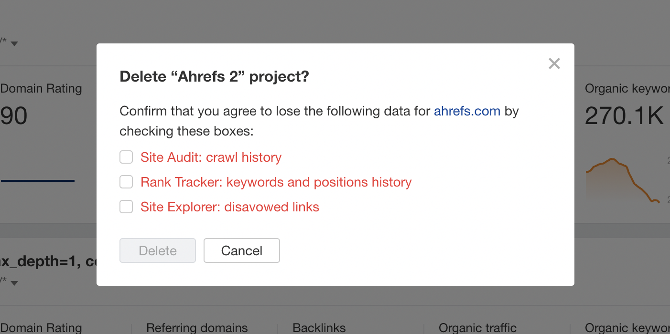This screenshot has width=670, height=334.
Task: Tick the Rank Tracker keywords checkbox
Action: pyautogui.click(x=126, y=182)
